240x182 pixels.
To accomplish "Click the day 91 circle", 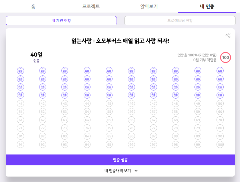I will pyautogui.click(x=21, y=144).
